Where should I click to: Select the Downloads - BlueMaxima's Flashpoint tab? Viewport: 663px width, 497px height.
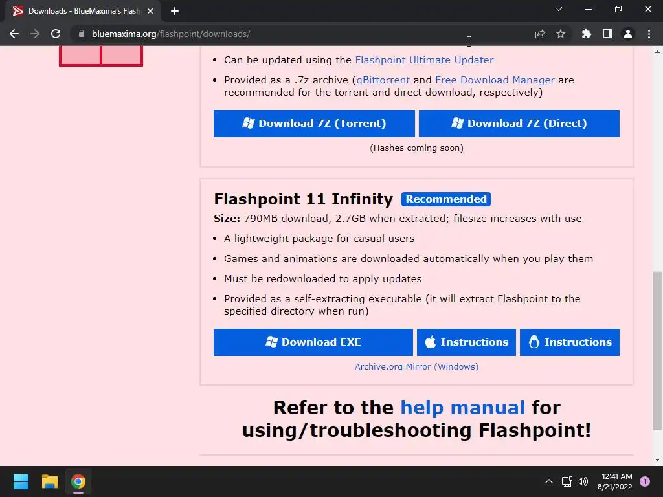click(83, 11)
